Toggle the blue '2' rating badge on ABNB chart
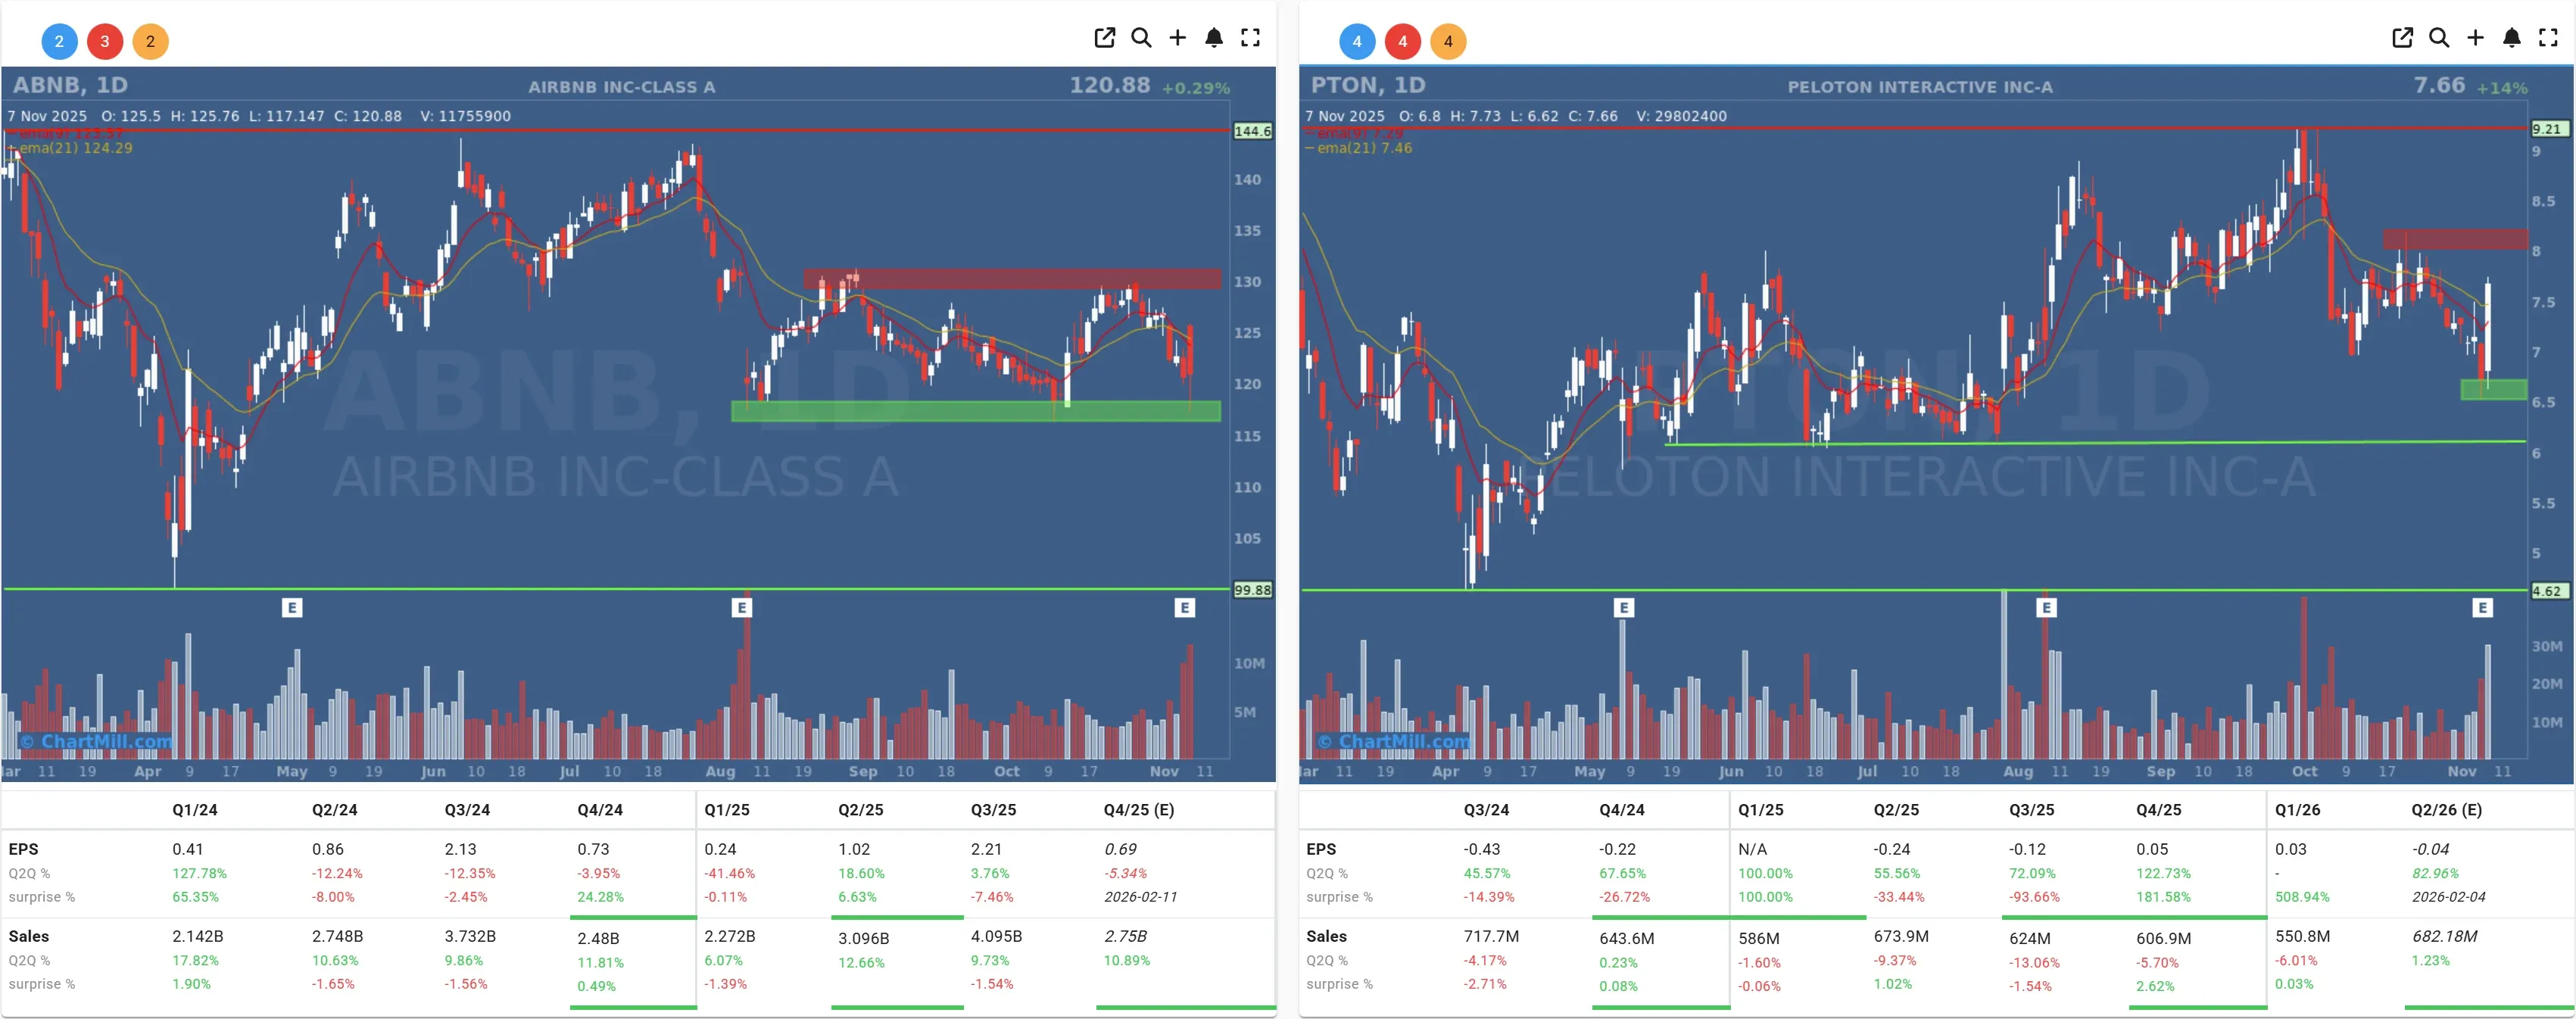The image size is (2576, 1019). pyautogui.click(x=59, y=41)
